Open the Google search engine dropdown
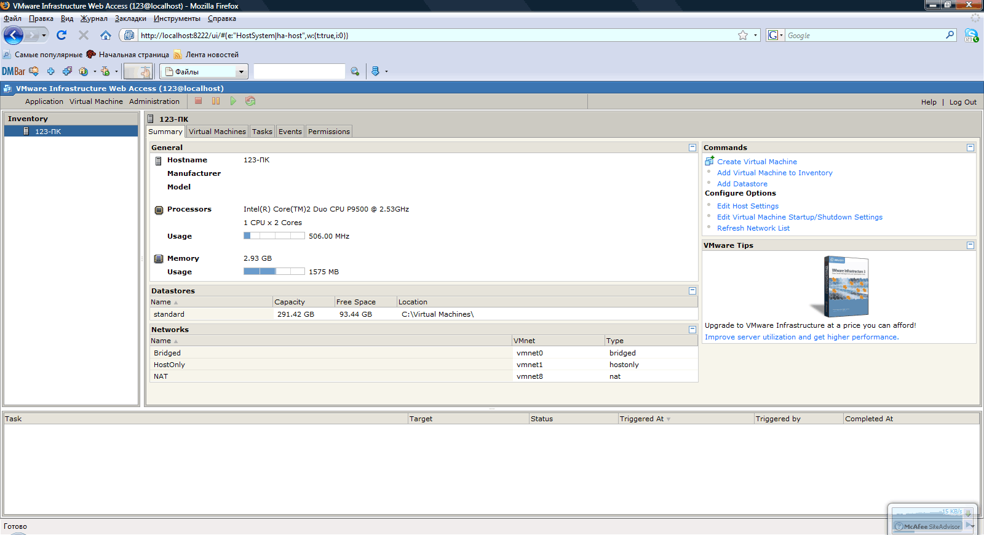Screen dimensions: 984x535 click(776, 35)
